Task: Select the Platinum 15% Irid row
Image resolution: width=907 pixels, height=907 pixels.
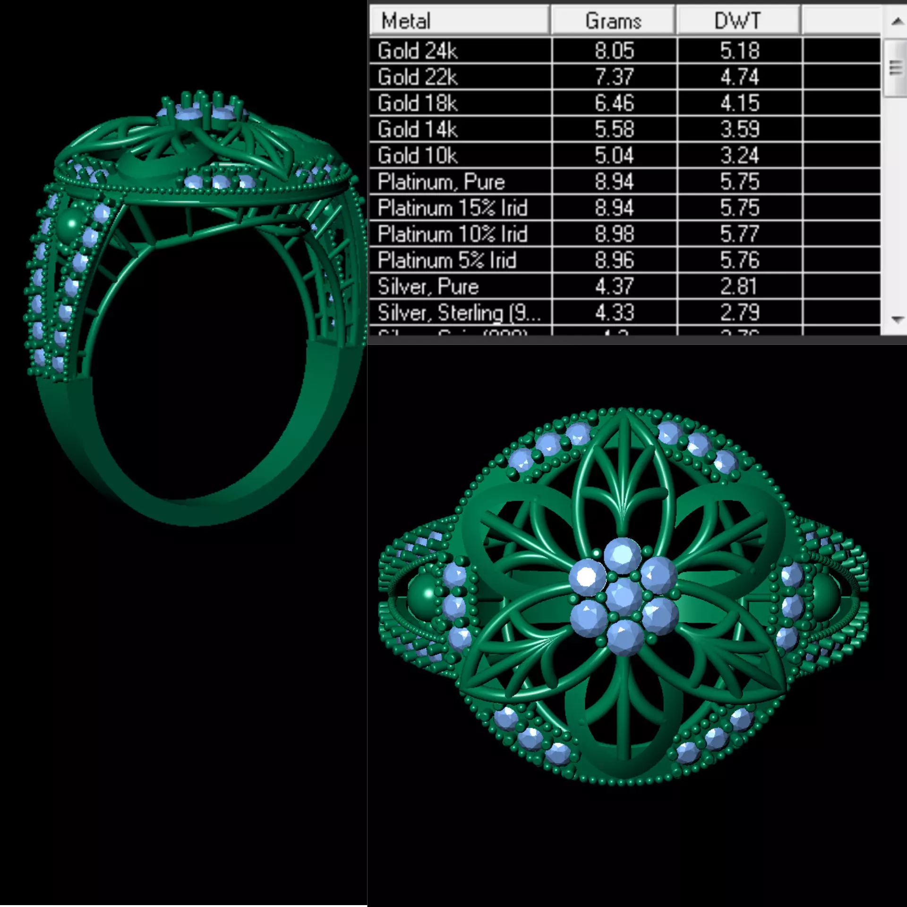Action: [x=625, y=208]
